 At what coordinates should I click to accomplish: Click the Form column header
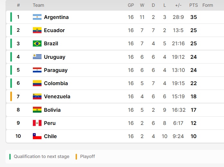208,5
